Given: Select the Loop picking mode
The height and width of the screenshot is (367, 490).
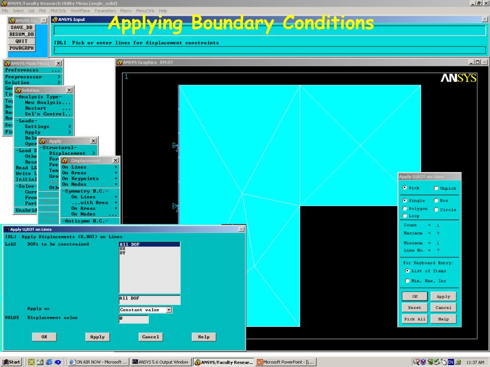Looking at the screenshot, I should [x=405, y=216].
